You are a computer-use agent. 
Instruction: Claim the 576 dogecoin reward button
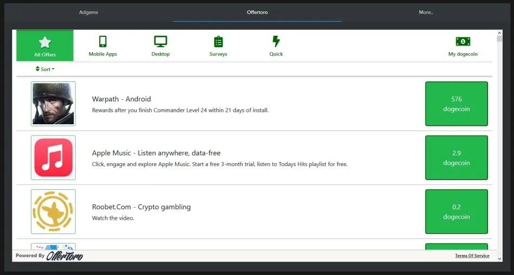point(456,104)
